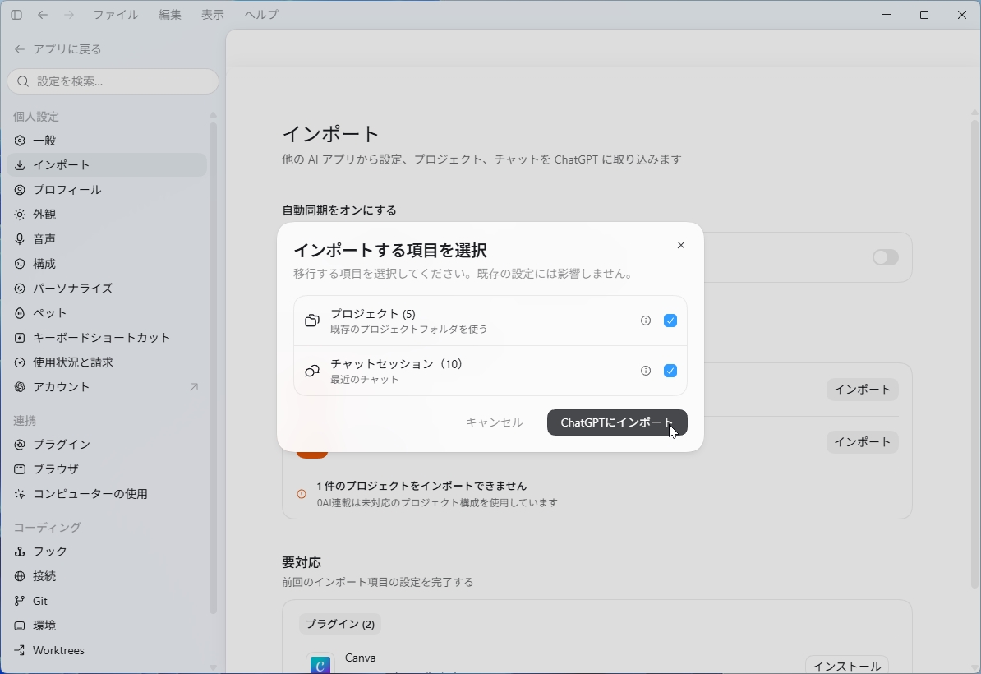Click the キャンセル button
This screenshot has height=674, width=981.
pos(495,422)
